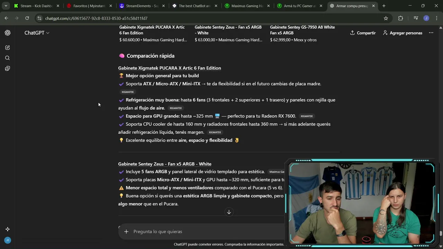
Task: Click XIGMATEK source chip after tenés margen
Action: coord(215,132)
